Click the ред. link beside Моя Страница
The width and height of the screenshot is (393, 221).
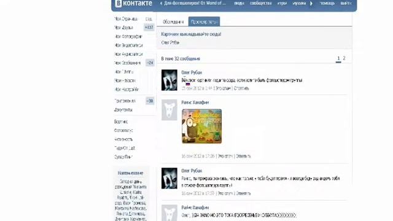[149, 19]
